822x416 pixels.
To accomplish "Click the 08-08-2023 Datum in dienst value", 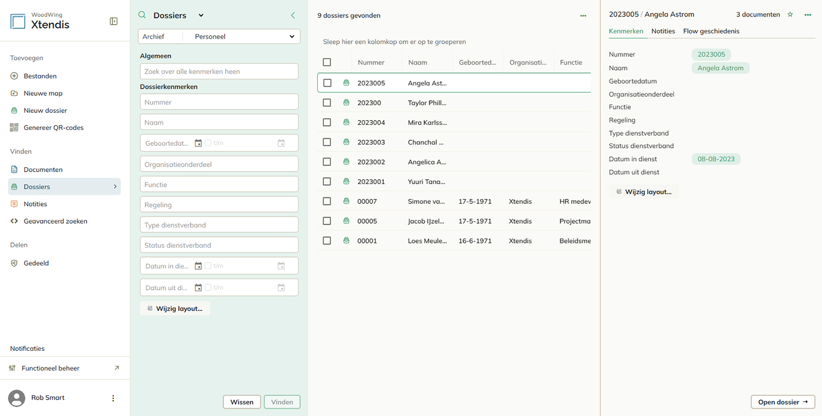I will point(716,159).
